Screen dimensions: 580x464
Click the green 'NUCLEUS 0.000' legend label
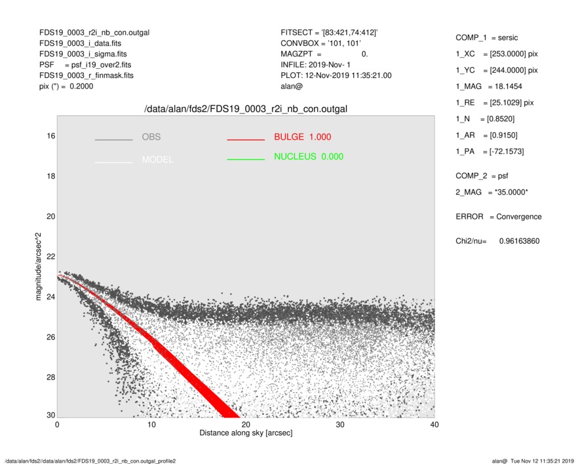pos(309,157)
